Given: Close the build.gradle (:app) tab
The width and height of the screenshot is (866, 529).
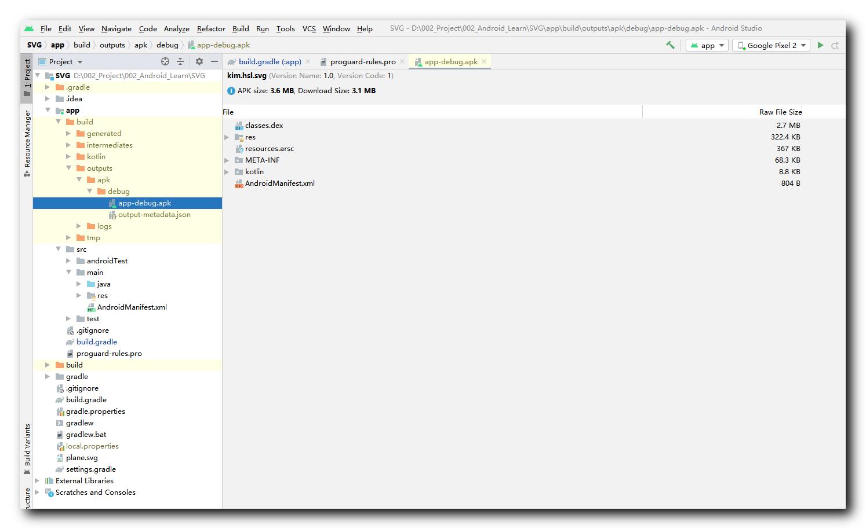Looking at the screenshot, I should [x=308, y=61].
